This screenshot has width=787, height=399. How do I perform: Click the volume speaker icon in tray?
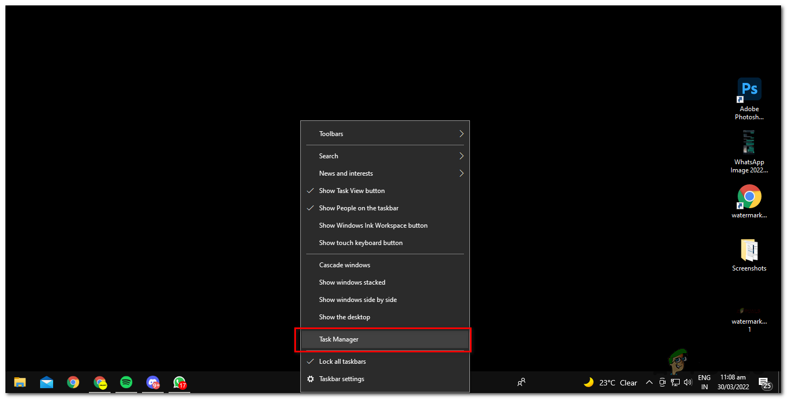click(688, 382)
